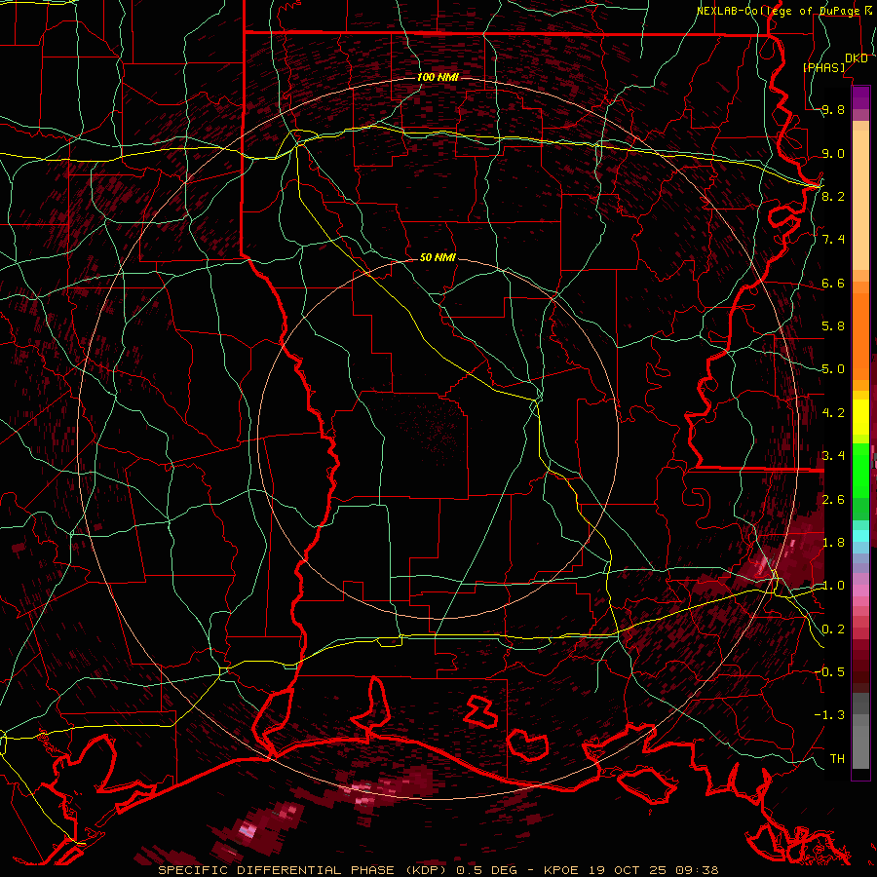Click the 1.0 legend value

[833, 586]
